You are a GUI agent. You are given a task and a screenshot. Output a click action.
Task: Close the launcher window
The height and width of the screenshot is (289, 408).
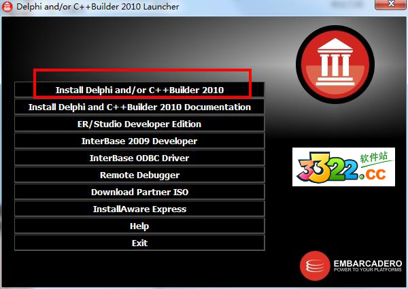point(391,4)
